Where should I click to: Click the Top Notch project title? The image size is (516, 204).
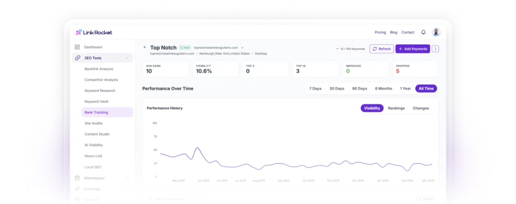pos(163,47)
